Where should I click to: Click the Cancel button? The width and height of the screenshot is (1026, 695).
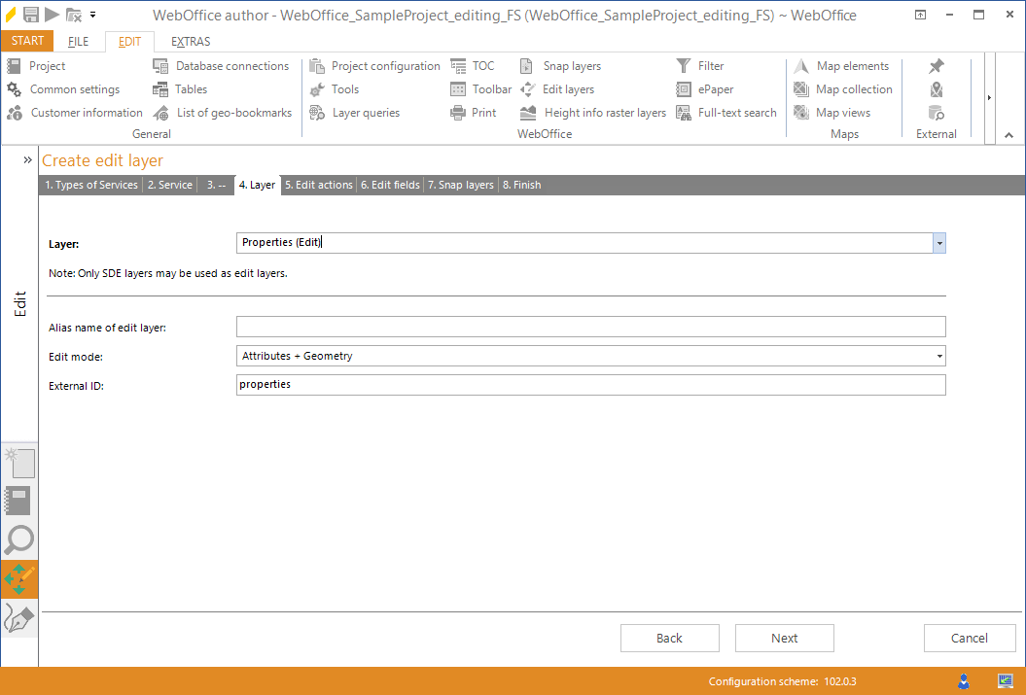click(x=969, y=638)
